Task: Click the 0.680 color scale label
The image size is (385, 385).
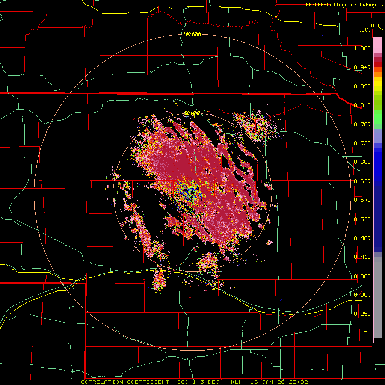Action: point(362,162)
